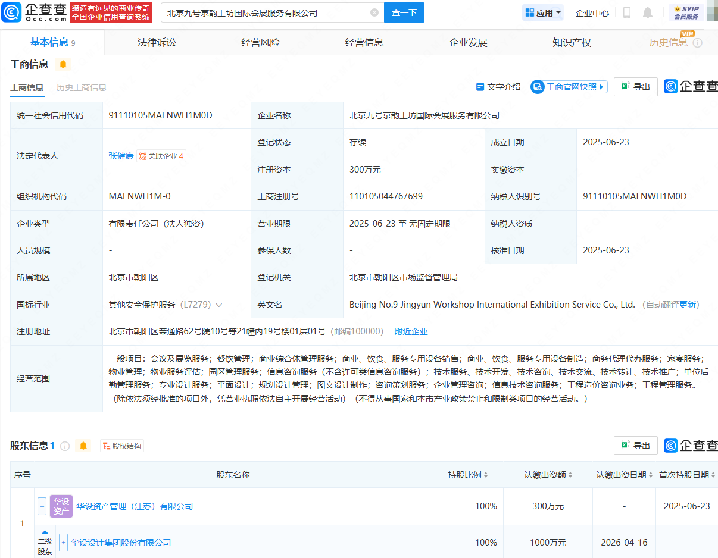Image resolution: width=718 pixels, height=558 pixels.
Task: Expand 华设设计集团股份有限公司 with plus icon
Action: (x=64, y=543)
